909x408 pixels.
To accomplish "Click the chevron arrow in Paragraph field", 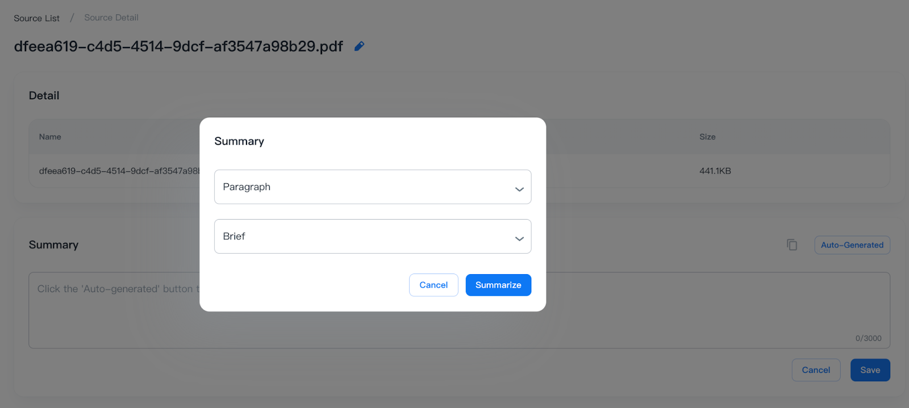I will (x=519, y=189).
